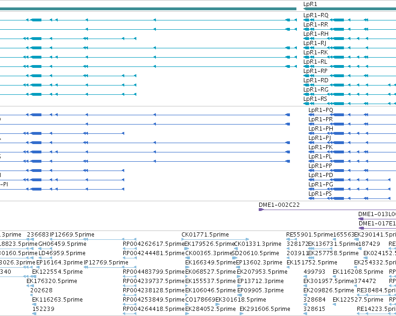The image size is (396, 316).
Task: Open the CK00365.3prime EST label
Action: [x=208, y=253]
